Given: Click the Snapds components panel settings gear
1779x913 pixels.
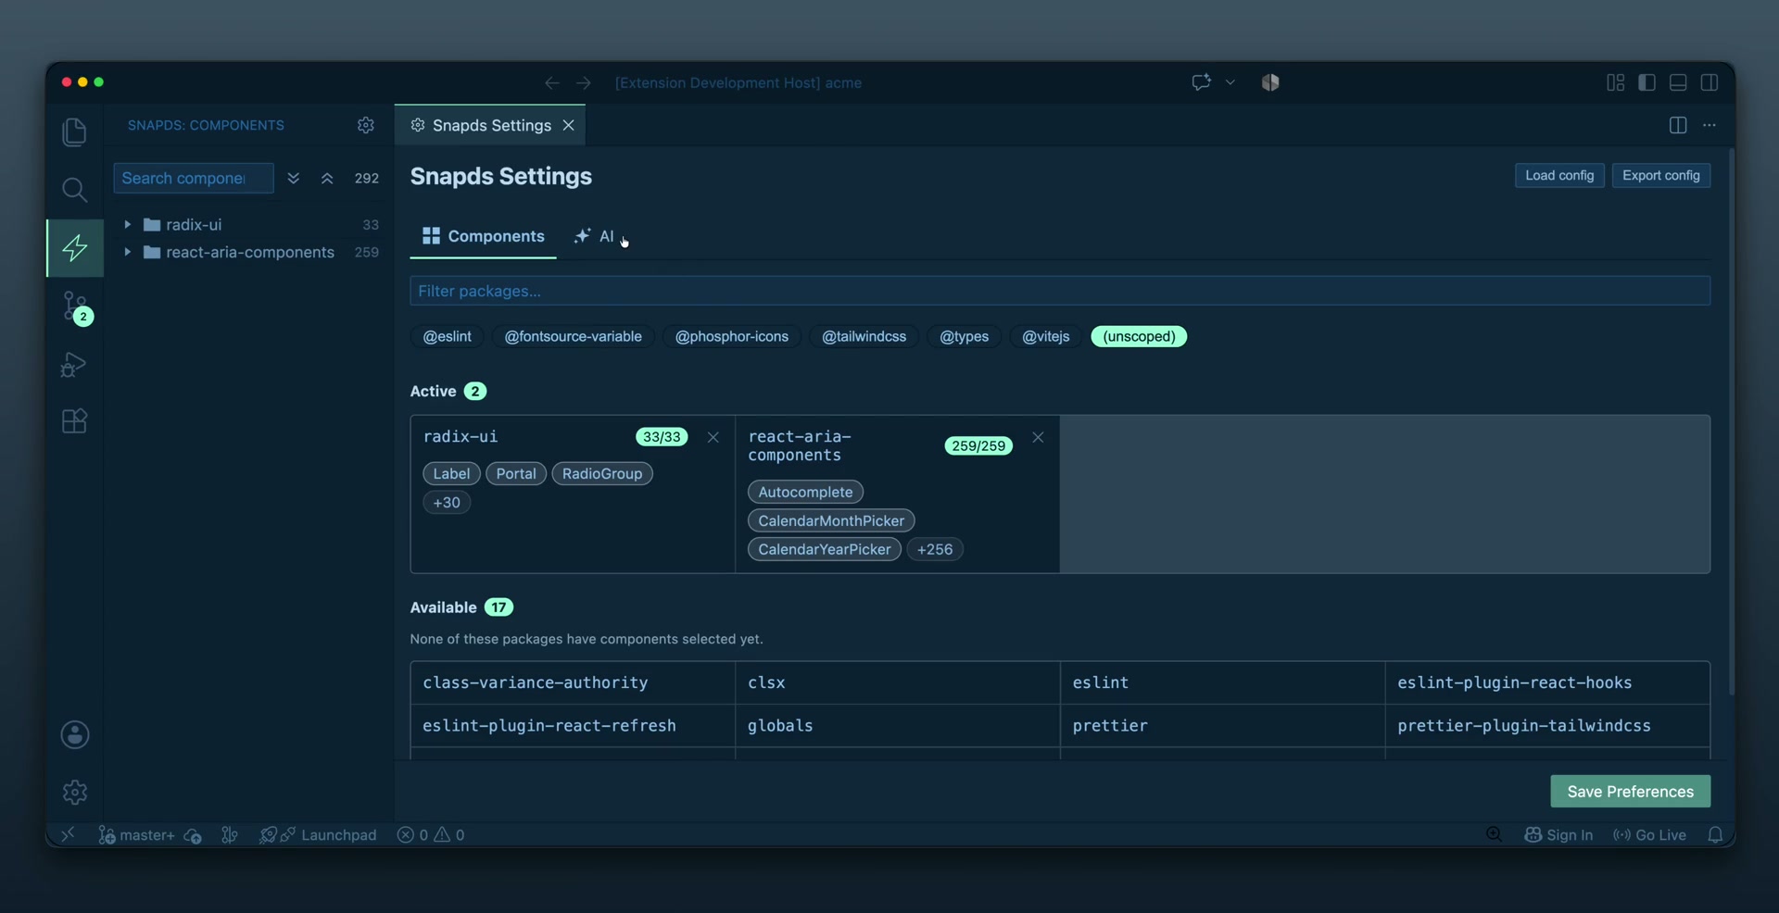Looking at the screenshot, I should coord(366,125).
